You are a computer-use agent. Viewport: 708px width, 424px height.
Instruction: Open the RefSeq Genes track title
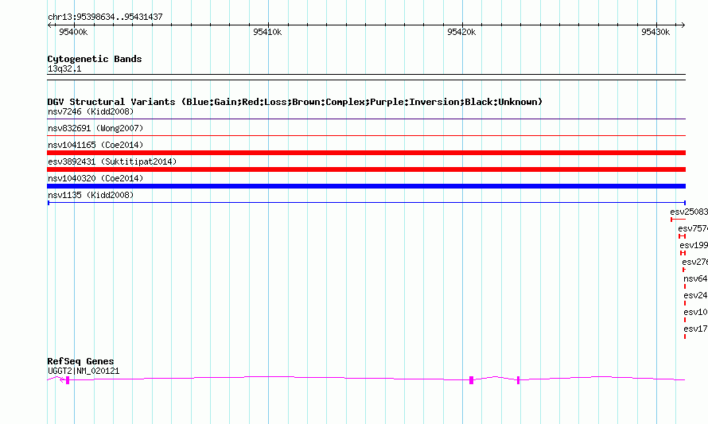click(81, 361)
